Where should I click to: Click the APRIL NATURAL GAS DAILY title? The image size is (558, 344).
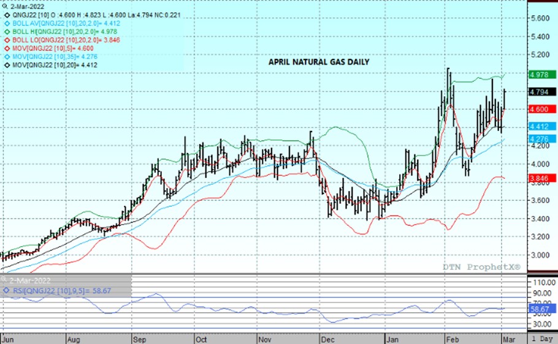(x=319, y=62)
